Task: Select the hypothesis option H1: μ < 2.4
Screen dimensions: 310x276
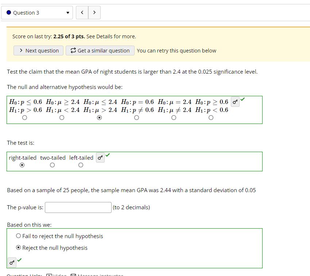Action: tap(62, 117)
